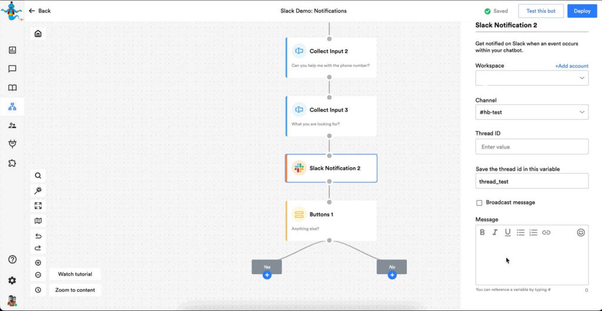
Task: Click the Deploy button
Action: [x=581, y=11]
